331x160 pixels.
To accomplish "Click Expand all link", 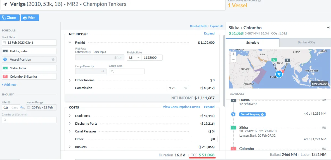I will (x=216, y=26).
